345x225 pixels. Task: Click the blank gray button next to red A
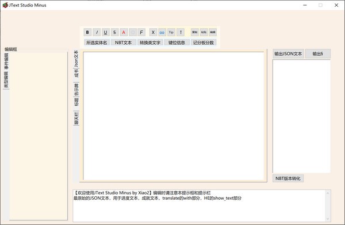pos(133,32)
